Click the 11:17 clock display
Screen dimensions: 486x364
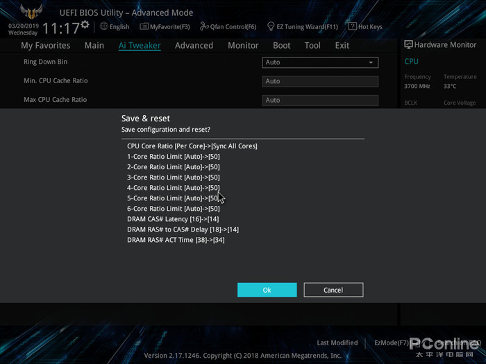pos(61,28)
